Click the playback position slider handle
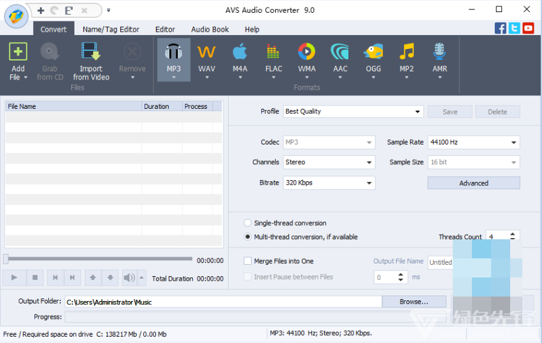 point(6,259)
